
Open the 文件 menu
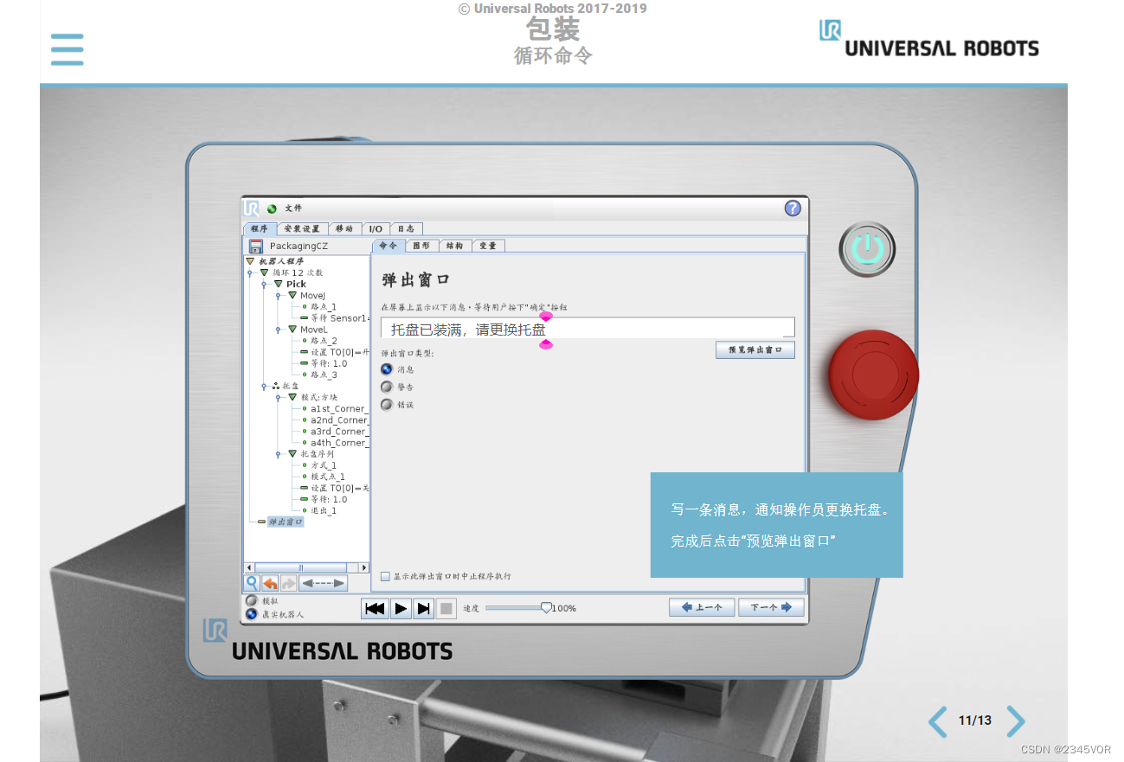pos(294,208)
